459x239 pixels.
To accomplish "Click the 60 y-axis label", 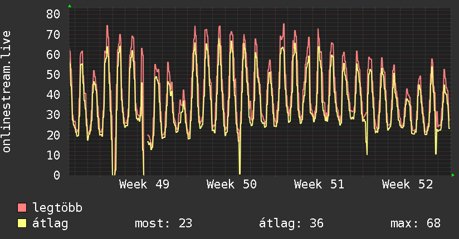I will 53,54.
